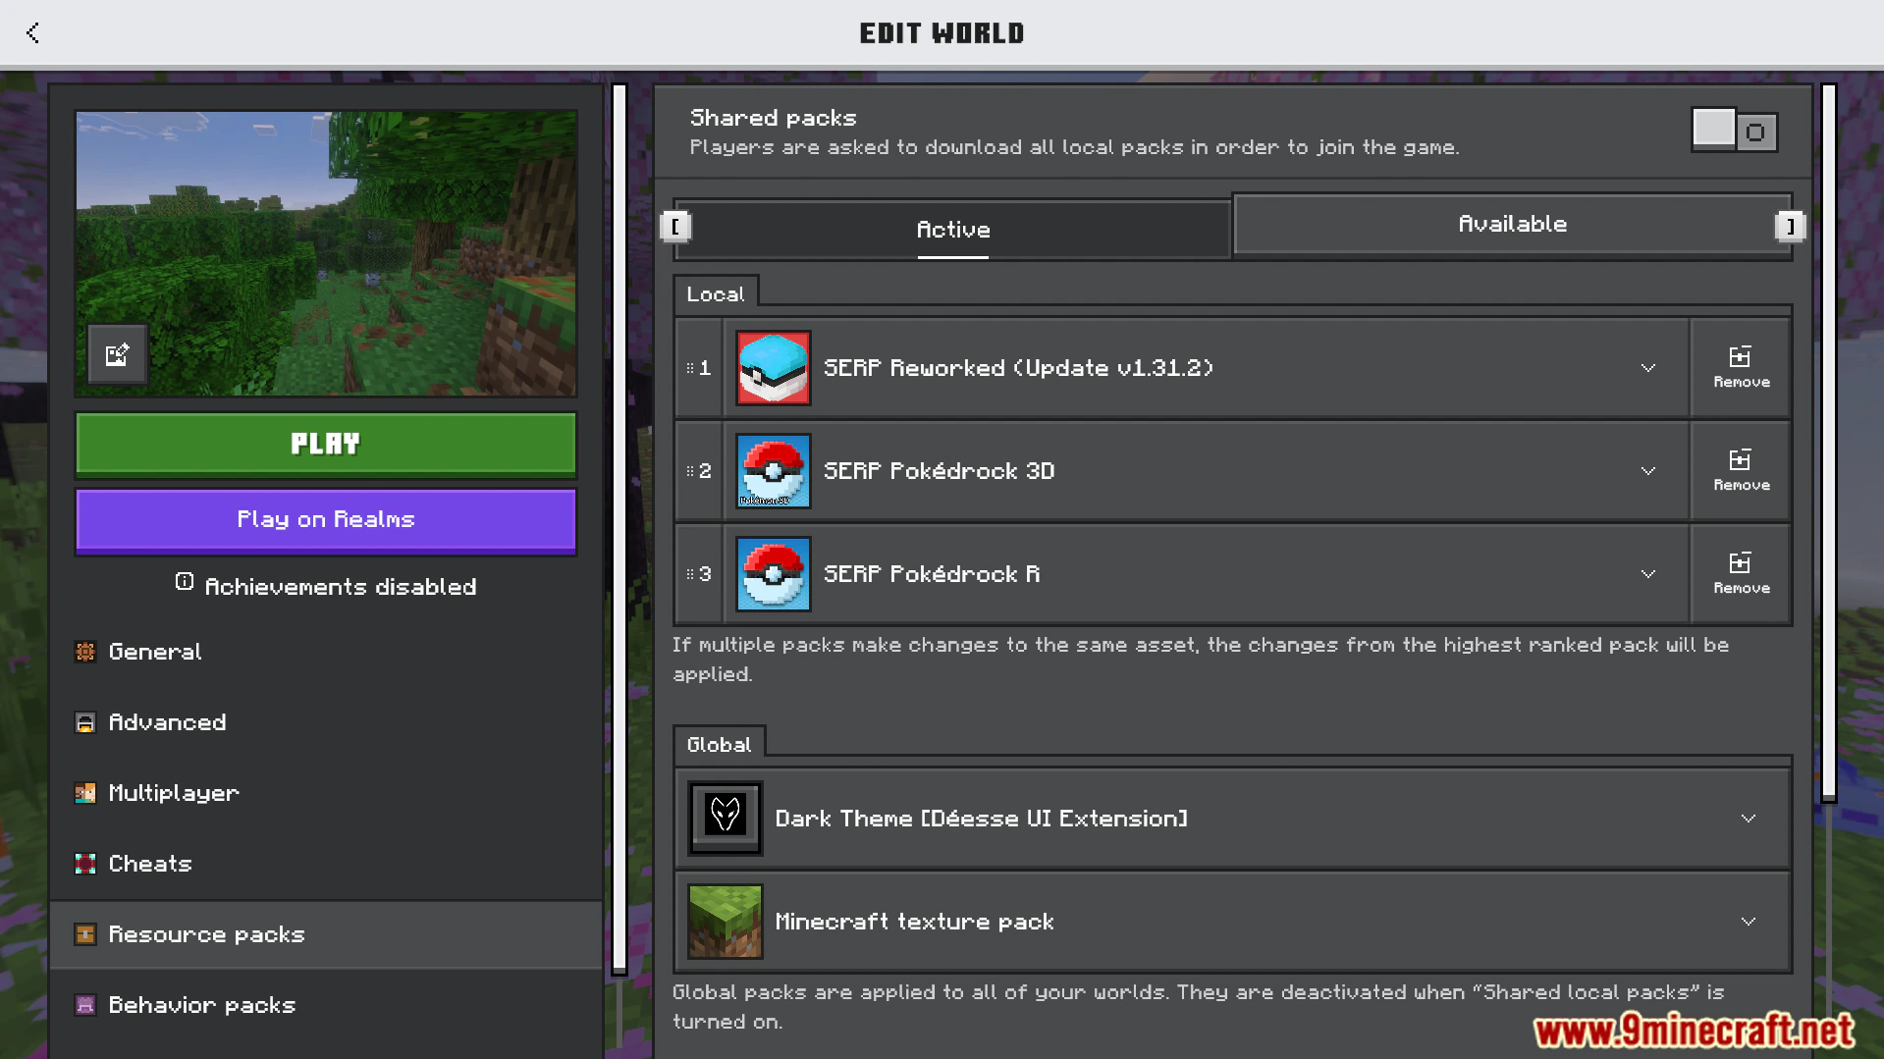The height and width of the screenshot is (1059, 1884).
Task: Click the right panel scrollbar
Action: tap(1829, 444)
